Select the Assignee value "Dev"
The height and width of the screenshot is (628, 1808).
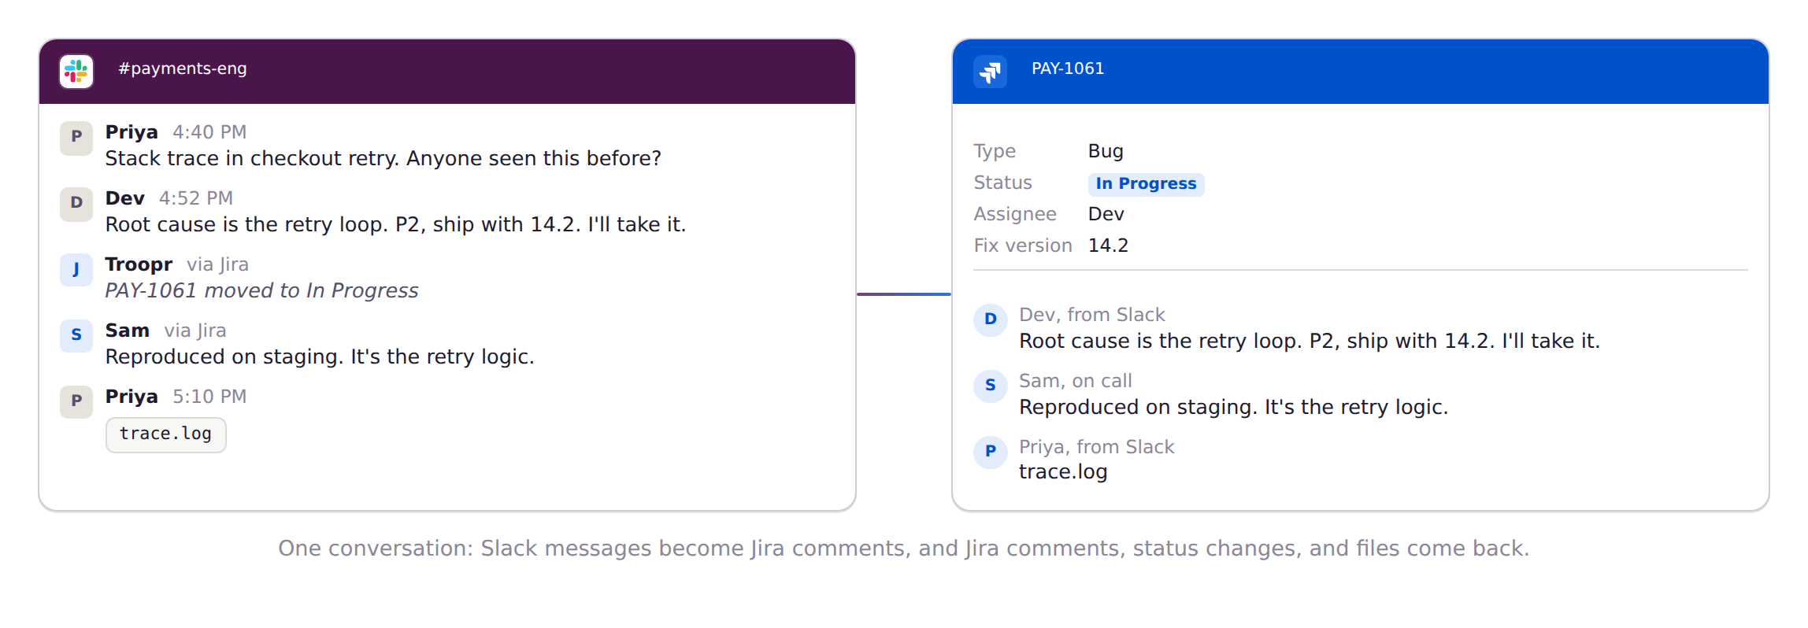(x=1106, y=214)
